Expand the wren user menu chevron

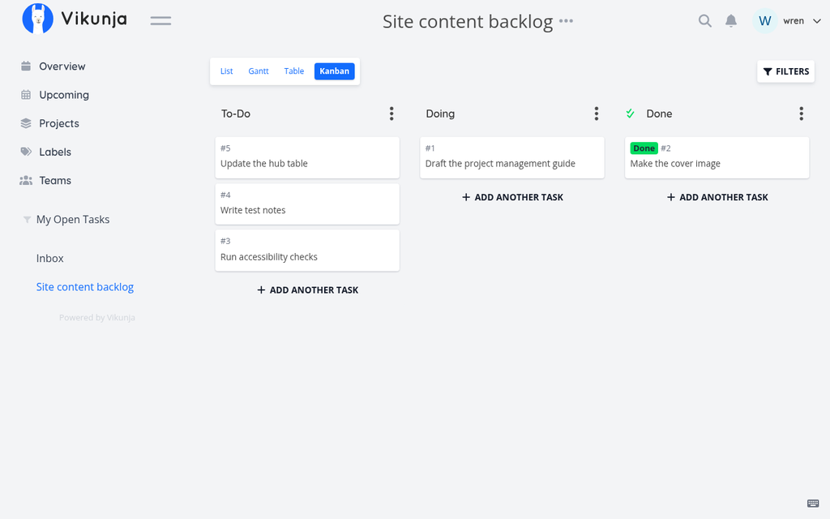coord(817,21)
